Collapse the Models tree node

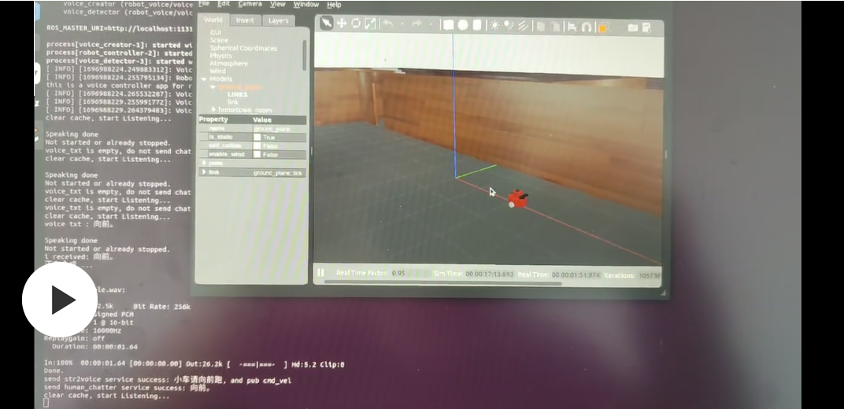point(204,79)
